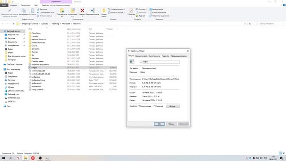Click the Rename (Переименовать) ribbon icon
The height and width of the screenshot is (161, 286).
(93, 11)
